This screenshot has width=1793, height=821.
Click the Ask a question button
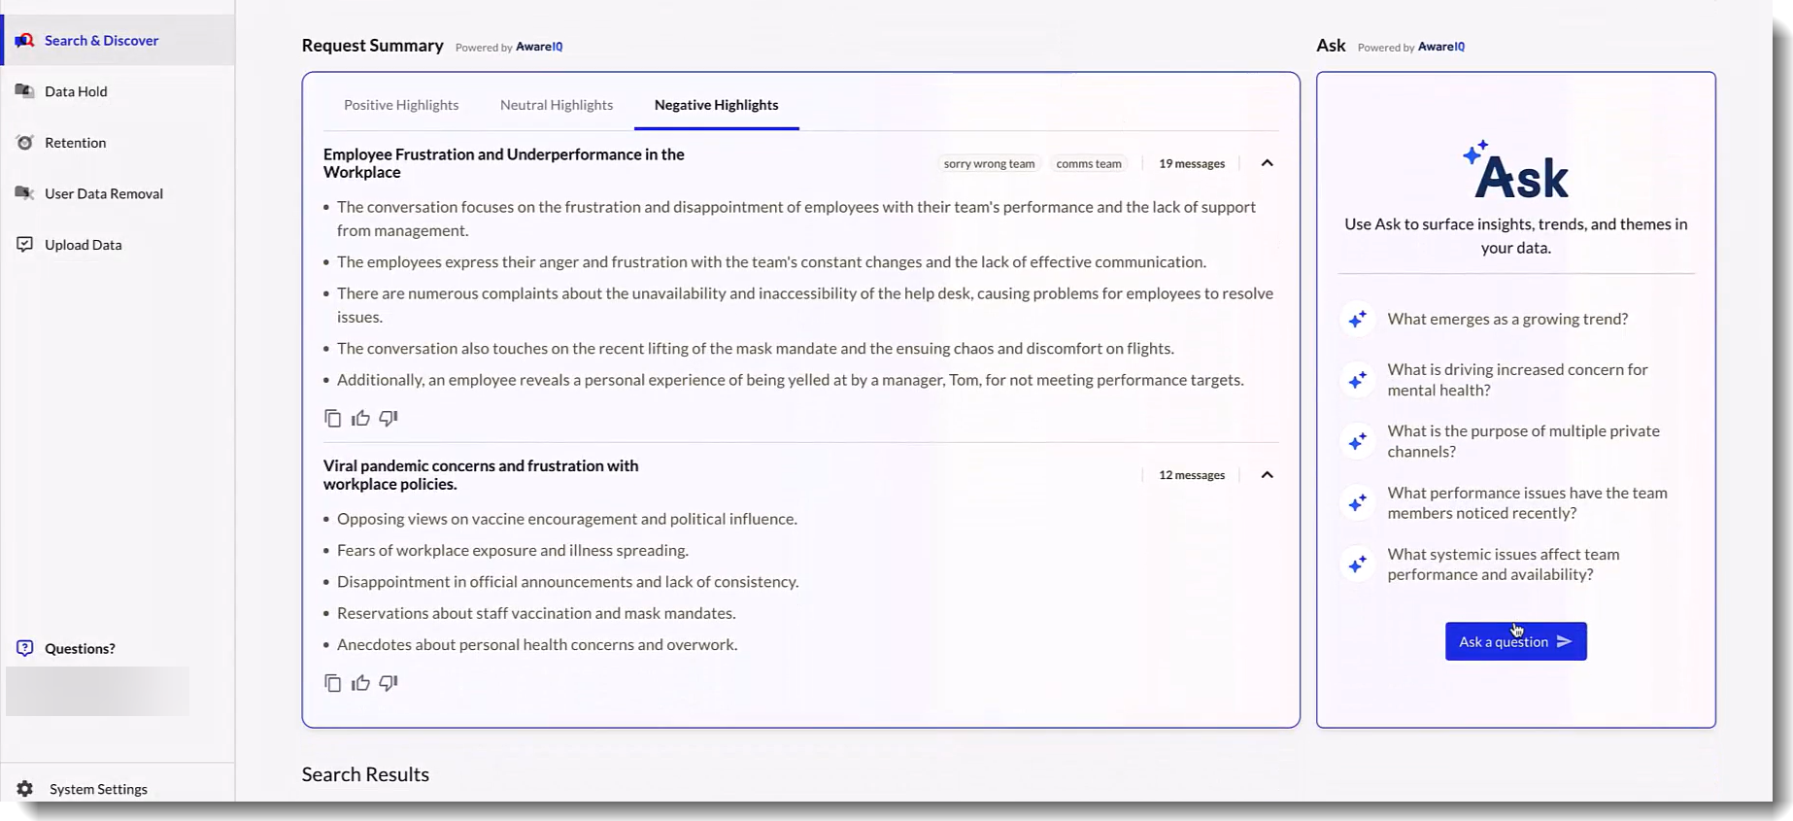[x=1515, y=641]
